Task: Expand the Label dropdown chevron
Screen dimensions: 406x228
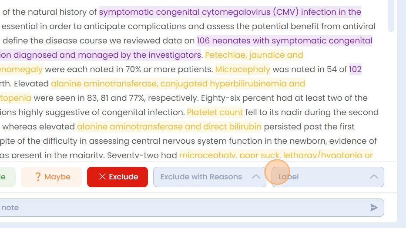Action: pos(374,177)
